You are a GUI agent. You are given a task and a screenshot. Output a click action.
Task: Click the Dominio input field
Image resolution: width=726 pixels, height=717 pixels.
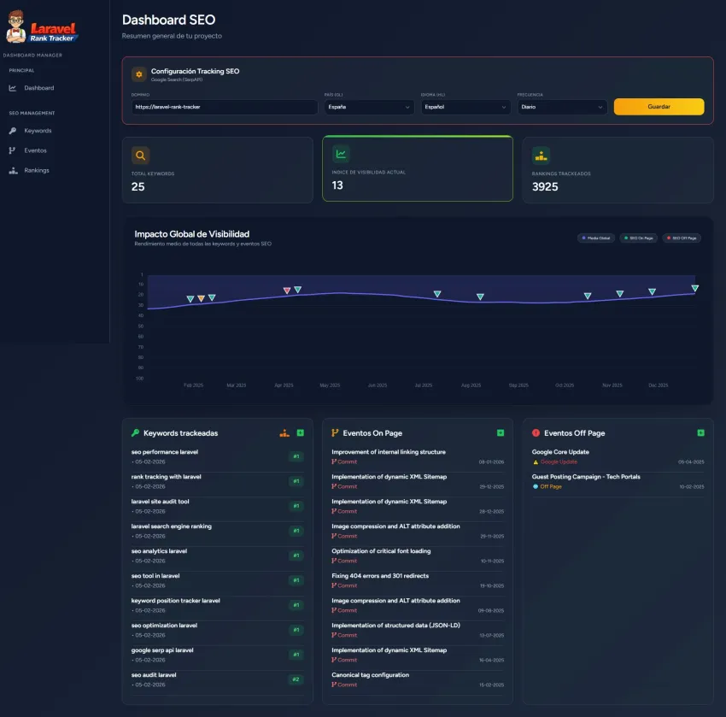click(224, 108)
